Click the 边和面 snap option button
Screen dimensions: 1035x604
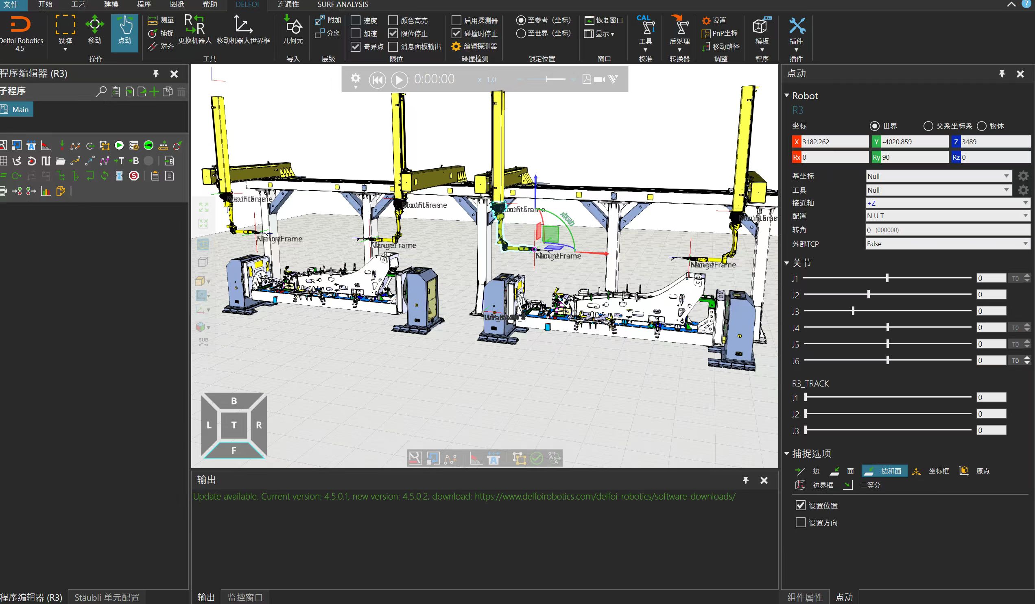click(885, 471)
